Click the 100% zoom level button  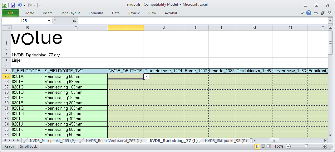279,146
